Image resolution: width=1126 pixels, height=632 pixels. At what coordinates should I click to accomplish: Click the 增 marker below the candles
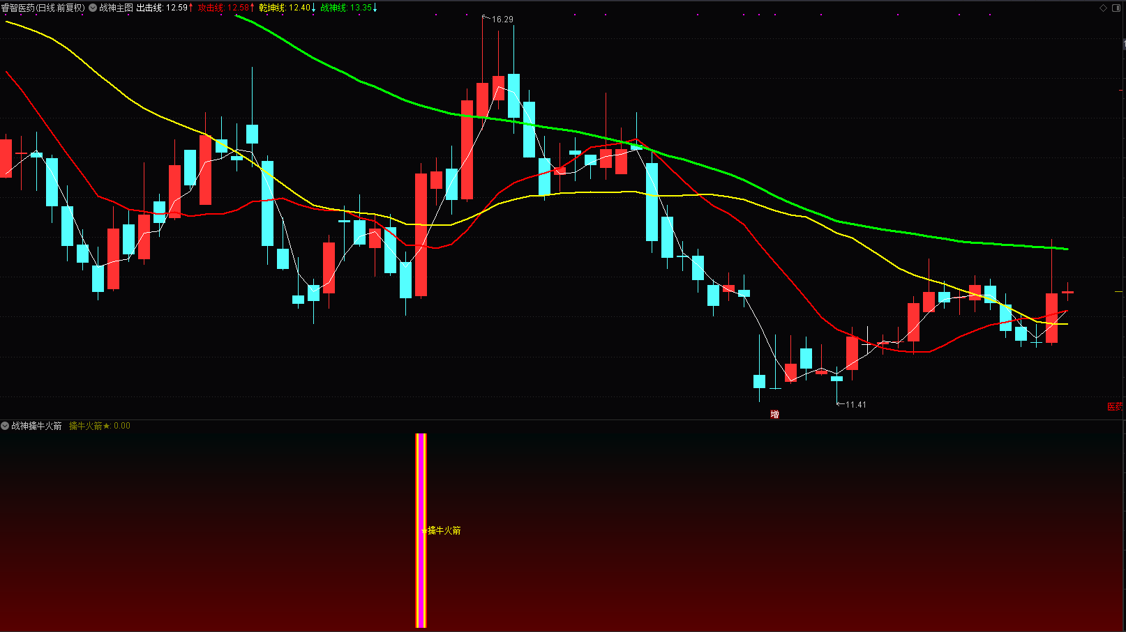coord(774,415)
